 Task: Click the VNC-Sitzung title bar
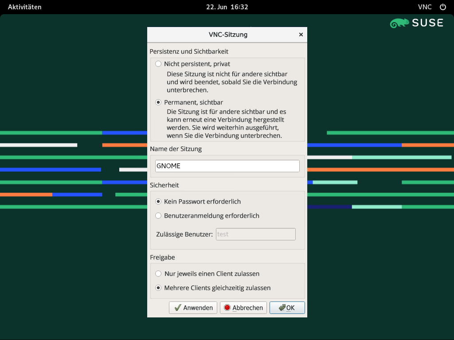click(227, 35)
